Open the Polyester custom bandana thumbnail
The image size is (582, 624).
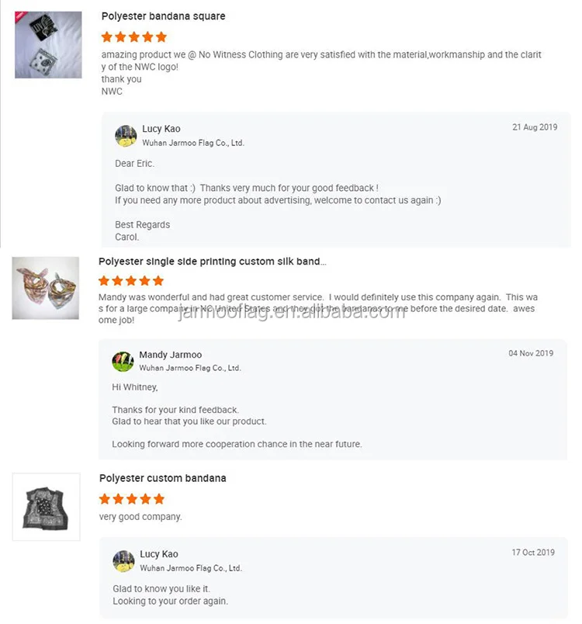[x=46, y=507]
